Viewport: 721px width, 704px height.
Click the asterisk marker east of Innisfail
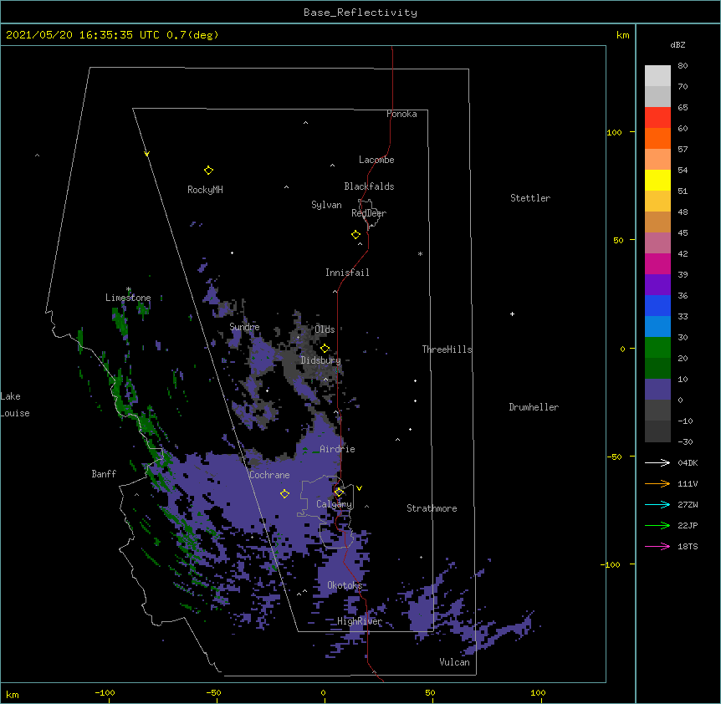[x=420, y=253]
